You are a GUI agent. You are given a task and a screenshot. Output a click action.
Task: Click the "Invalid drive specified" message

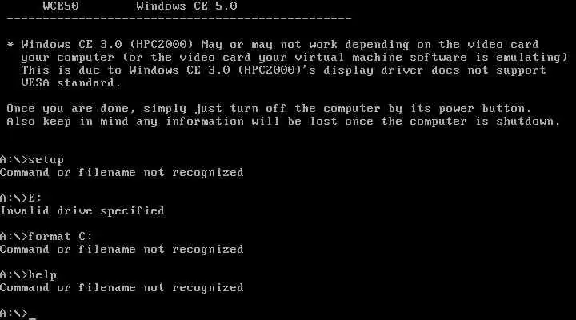[x=82, y=211]
